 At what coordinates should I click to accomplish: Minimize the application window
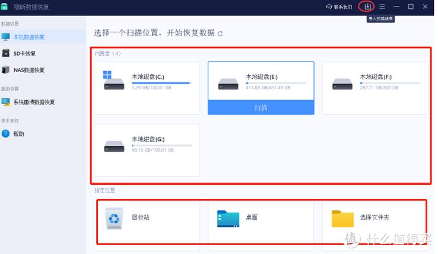[x=396, y=7]
